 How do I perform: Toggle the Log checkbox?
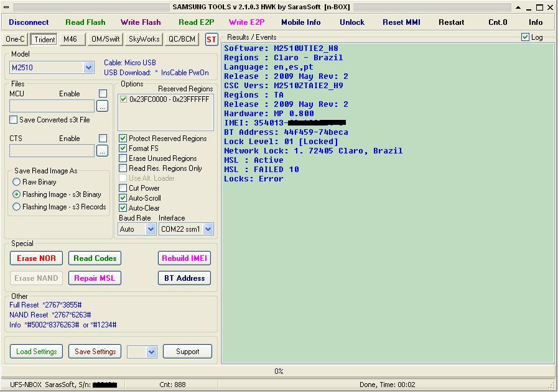525,37
